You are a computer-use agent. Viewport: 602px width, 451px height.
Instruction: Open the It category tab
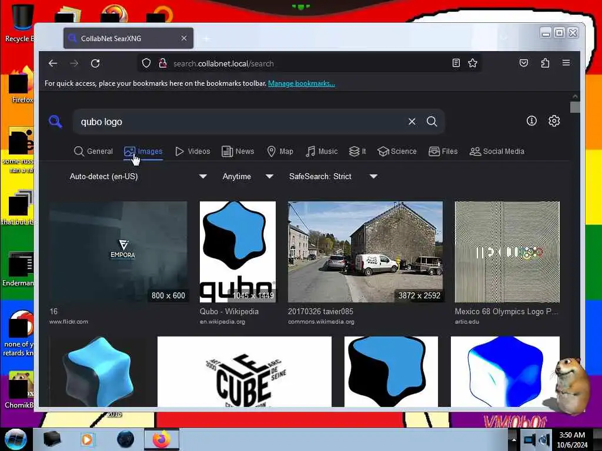(357, 152)
